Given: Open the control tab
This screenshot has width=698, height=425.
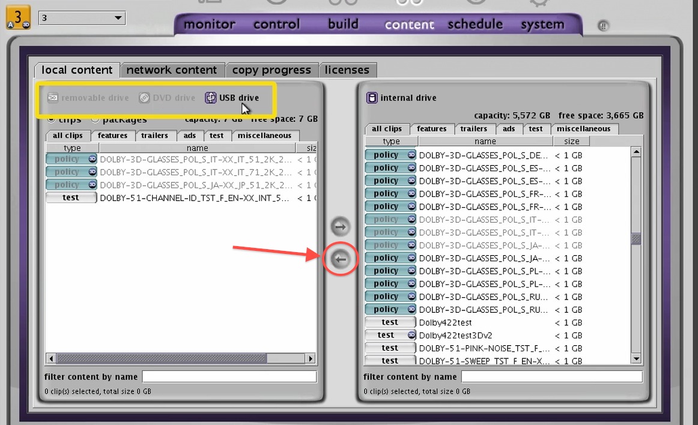Looking at the screenshot, I should point(276,24).
